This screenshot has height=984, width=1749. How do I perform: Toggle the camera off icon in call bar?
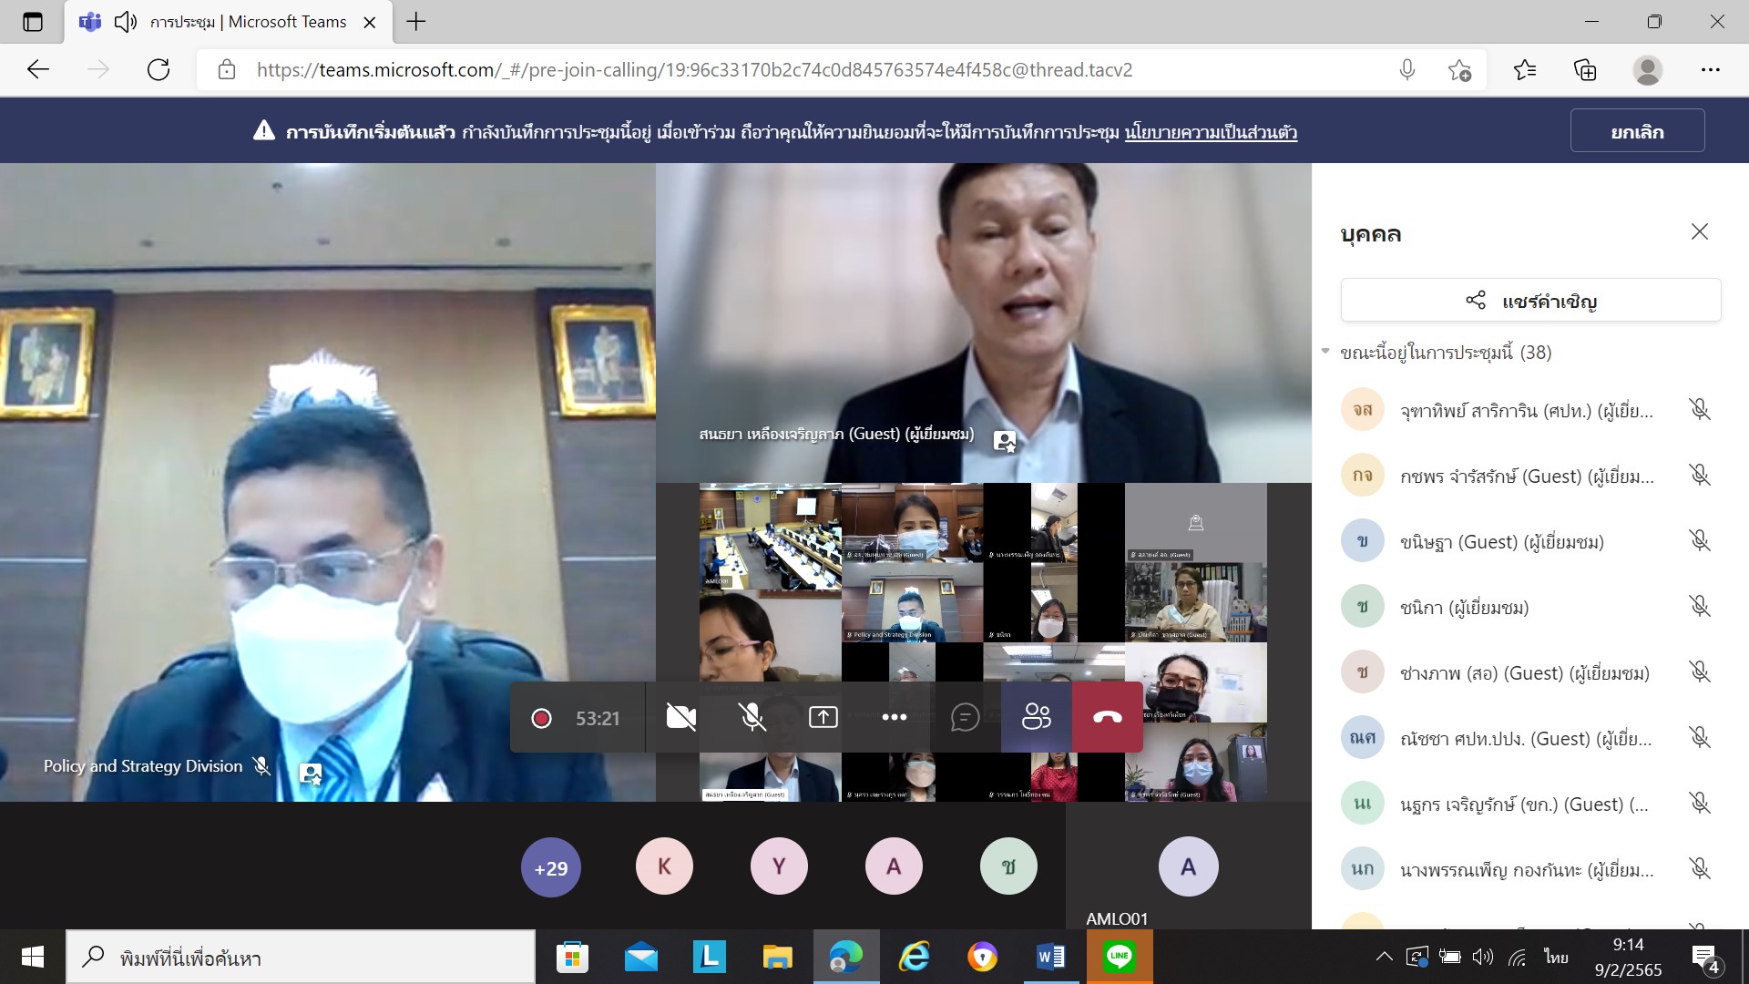[x=680, y=718]
